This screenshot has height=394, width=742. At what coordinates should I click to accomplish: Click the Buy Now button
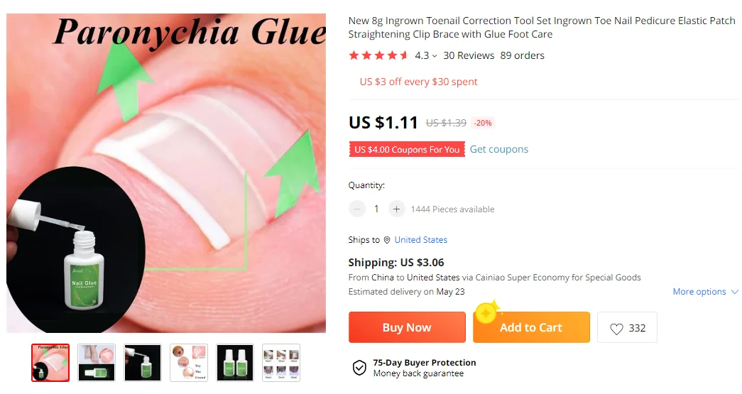(407, 327)
